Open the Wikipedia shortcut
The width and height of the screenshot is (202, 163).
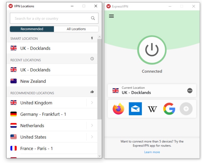152,109
